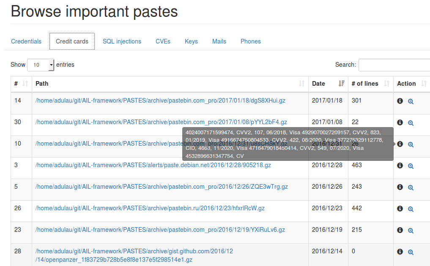
Task: Select the Phones tab
Action: 251,41
